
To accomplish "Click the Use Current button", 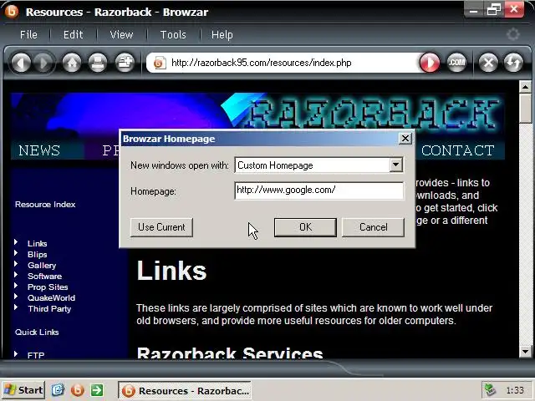I will point(161,227).
